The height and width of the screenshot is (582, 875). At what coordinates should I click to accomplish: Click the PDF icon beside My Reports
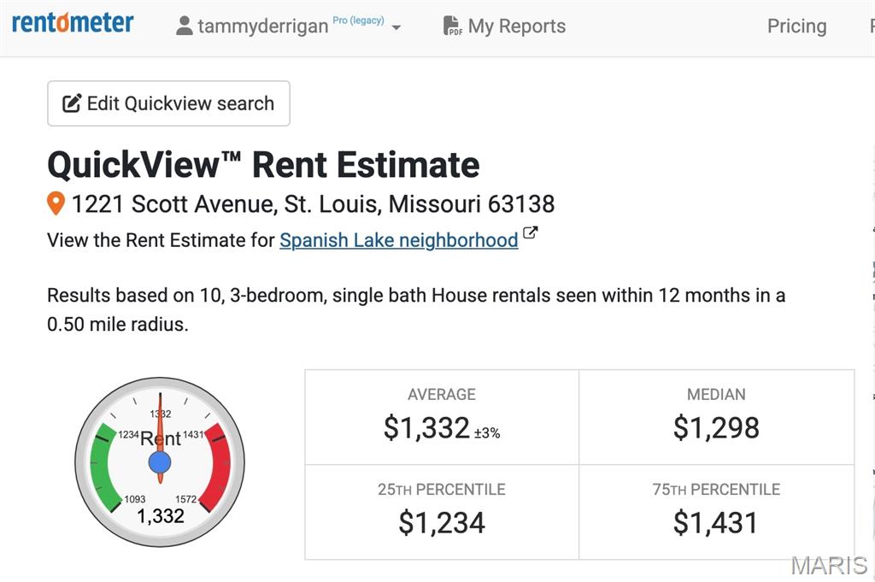click(452, 26)
